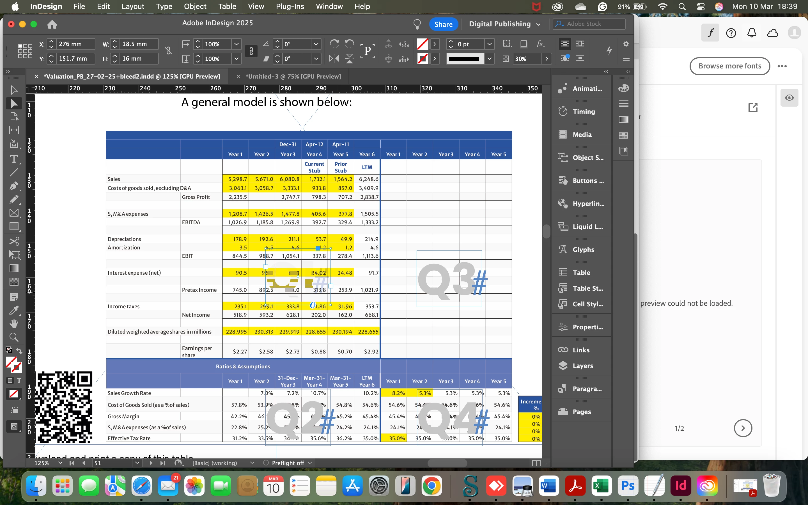
Task: Choose the Pen tool
Action: pos(14,186)
